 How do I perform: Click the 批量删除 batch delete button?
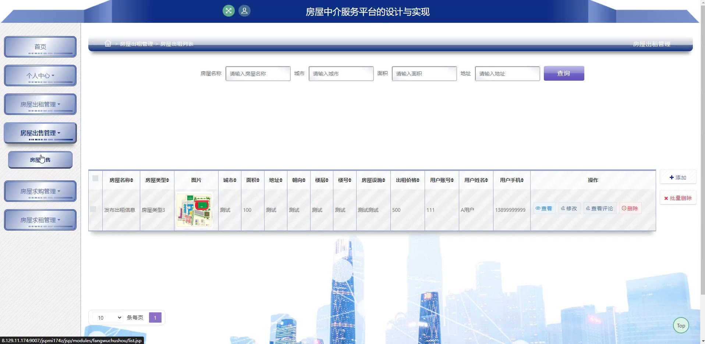click(678, 198)
